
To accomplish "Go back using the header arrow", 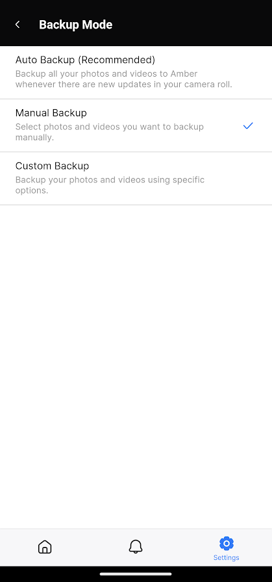I will coord(18,25).
